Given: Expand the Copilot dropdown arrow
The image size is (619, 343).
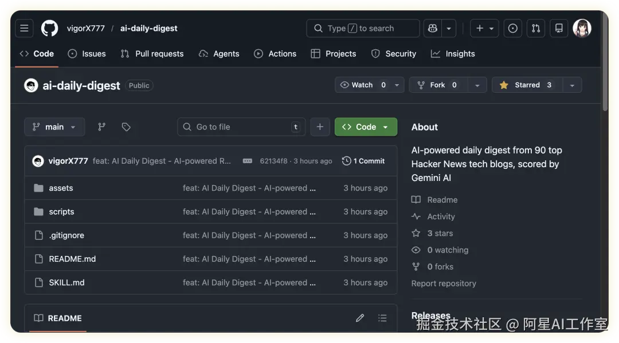Looking at the screenshot, I should pos(449,29).
